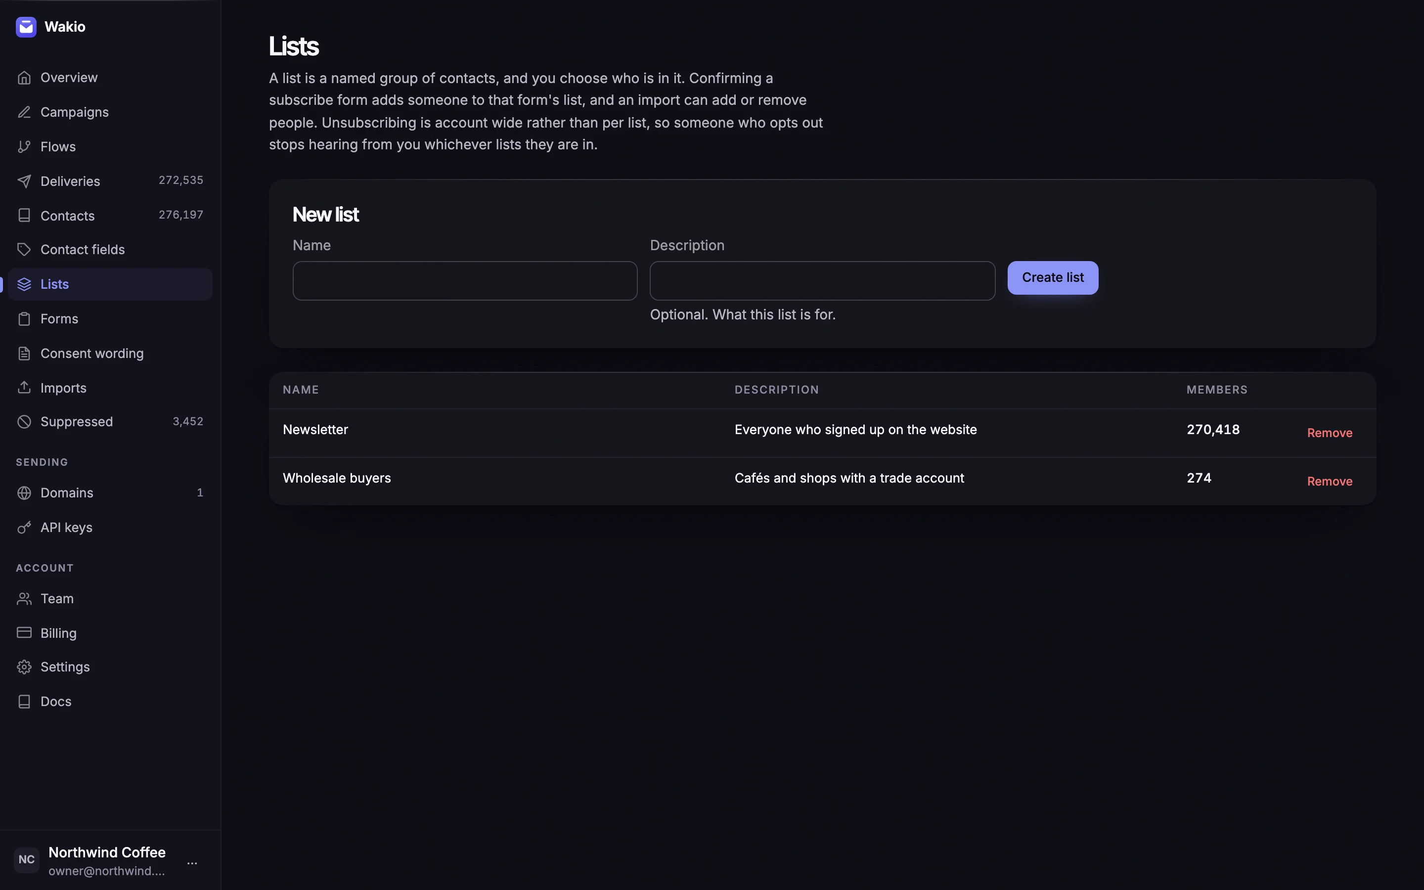Click the Flows branch icon
The height and width of the screenshot is (890, 1424).
(x=24, y=146)
